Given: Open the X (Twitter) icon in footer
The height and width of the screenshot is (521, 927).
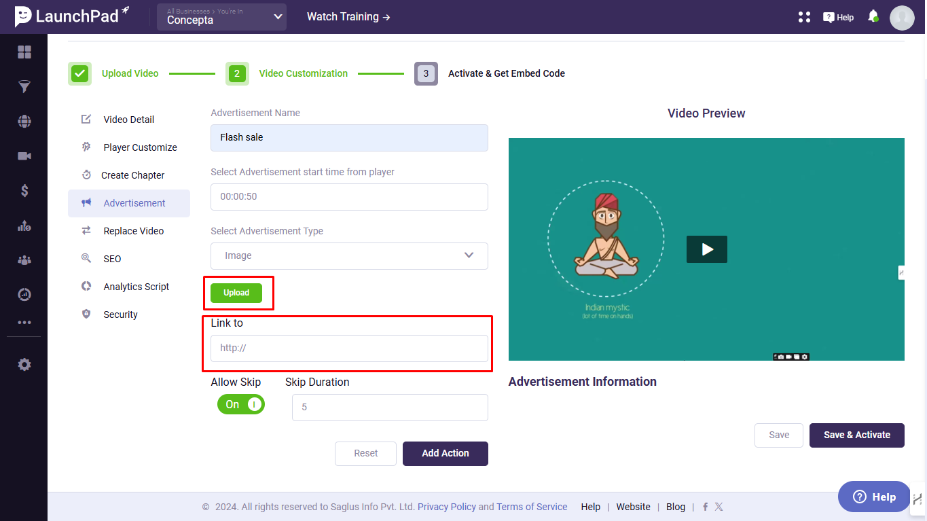Looking at the screenshot, I should (719, 507).
